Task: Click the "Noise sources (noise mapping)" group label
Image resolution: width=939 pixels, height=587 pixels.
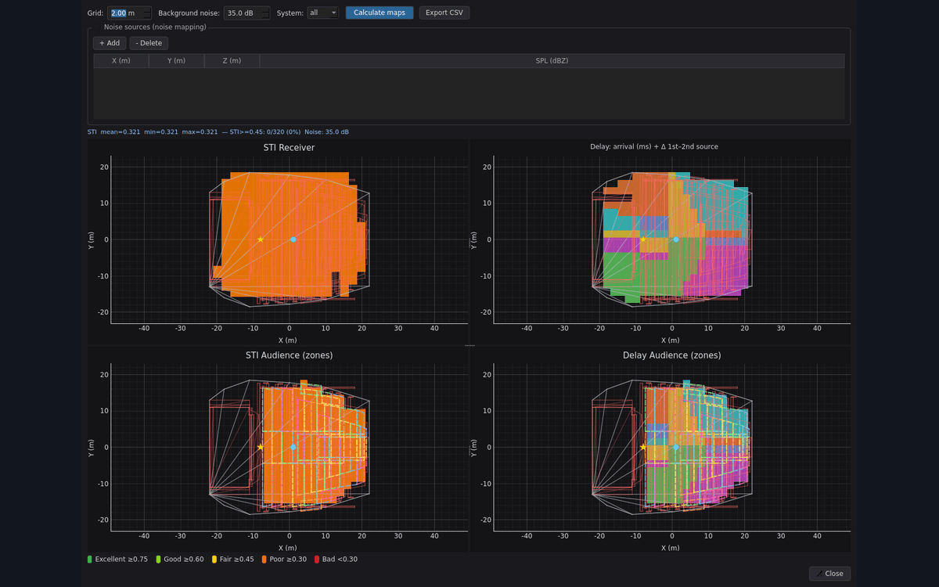Action: tap(155, 27)
